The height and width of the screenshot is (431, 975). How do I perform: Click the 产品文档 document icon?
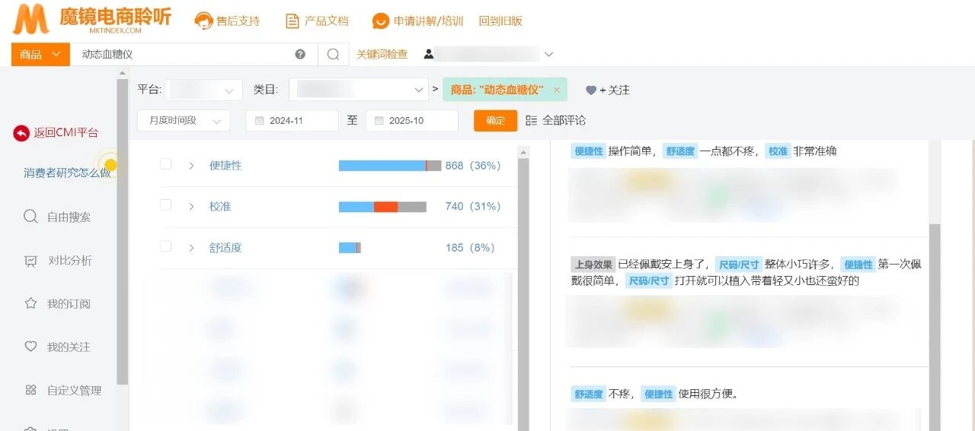pos(292,21)
